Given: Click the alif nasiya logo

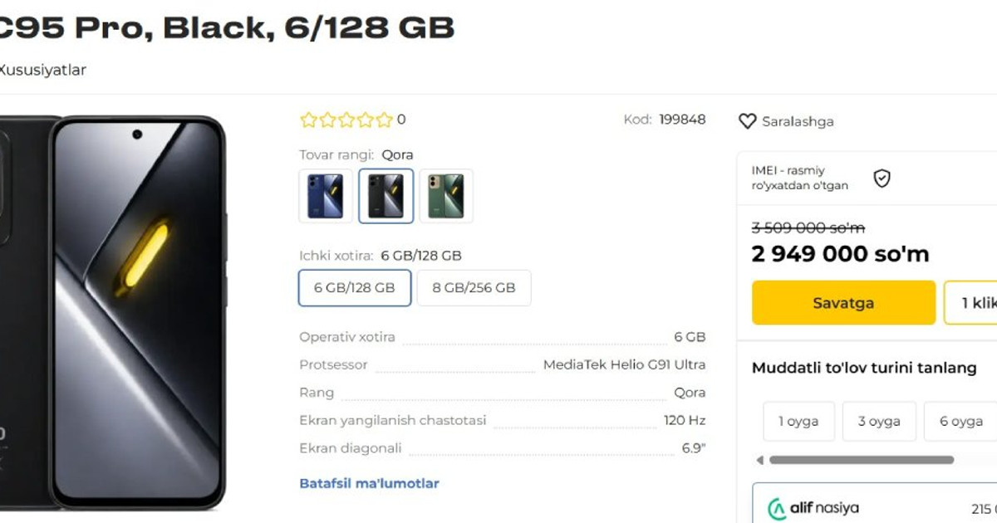Looking at the screenshot, I should pyautogui.click(x=813, y=508).
